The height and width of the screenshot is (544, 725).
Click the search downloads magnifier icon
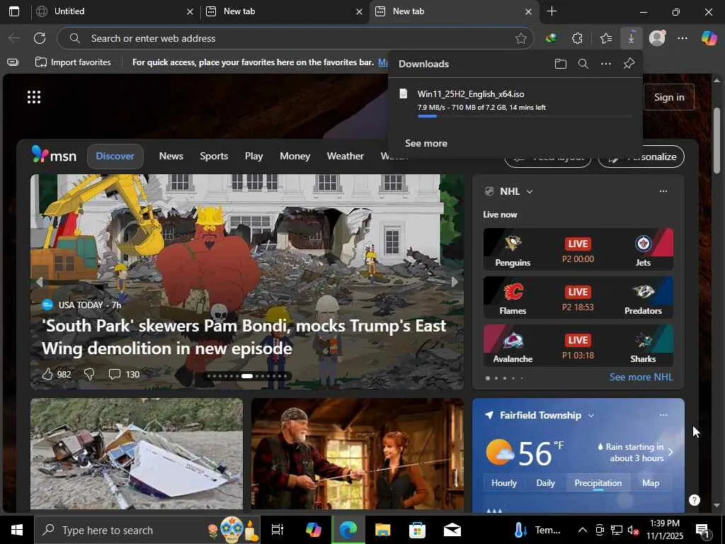[x=583, y=64]
